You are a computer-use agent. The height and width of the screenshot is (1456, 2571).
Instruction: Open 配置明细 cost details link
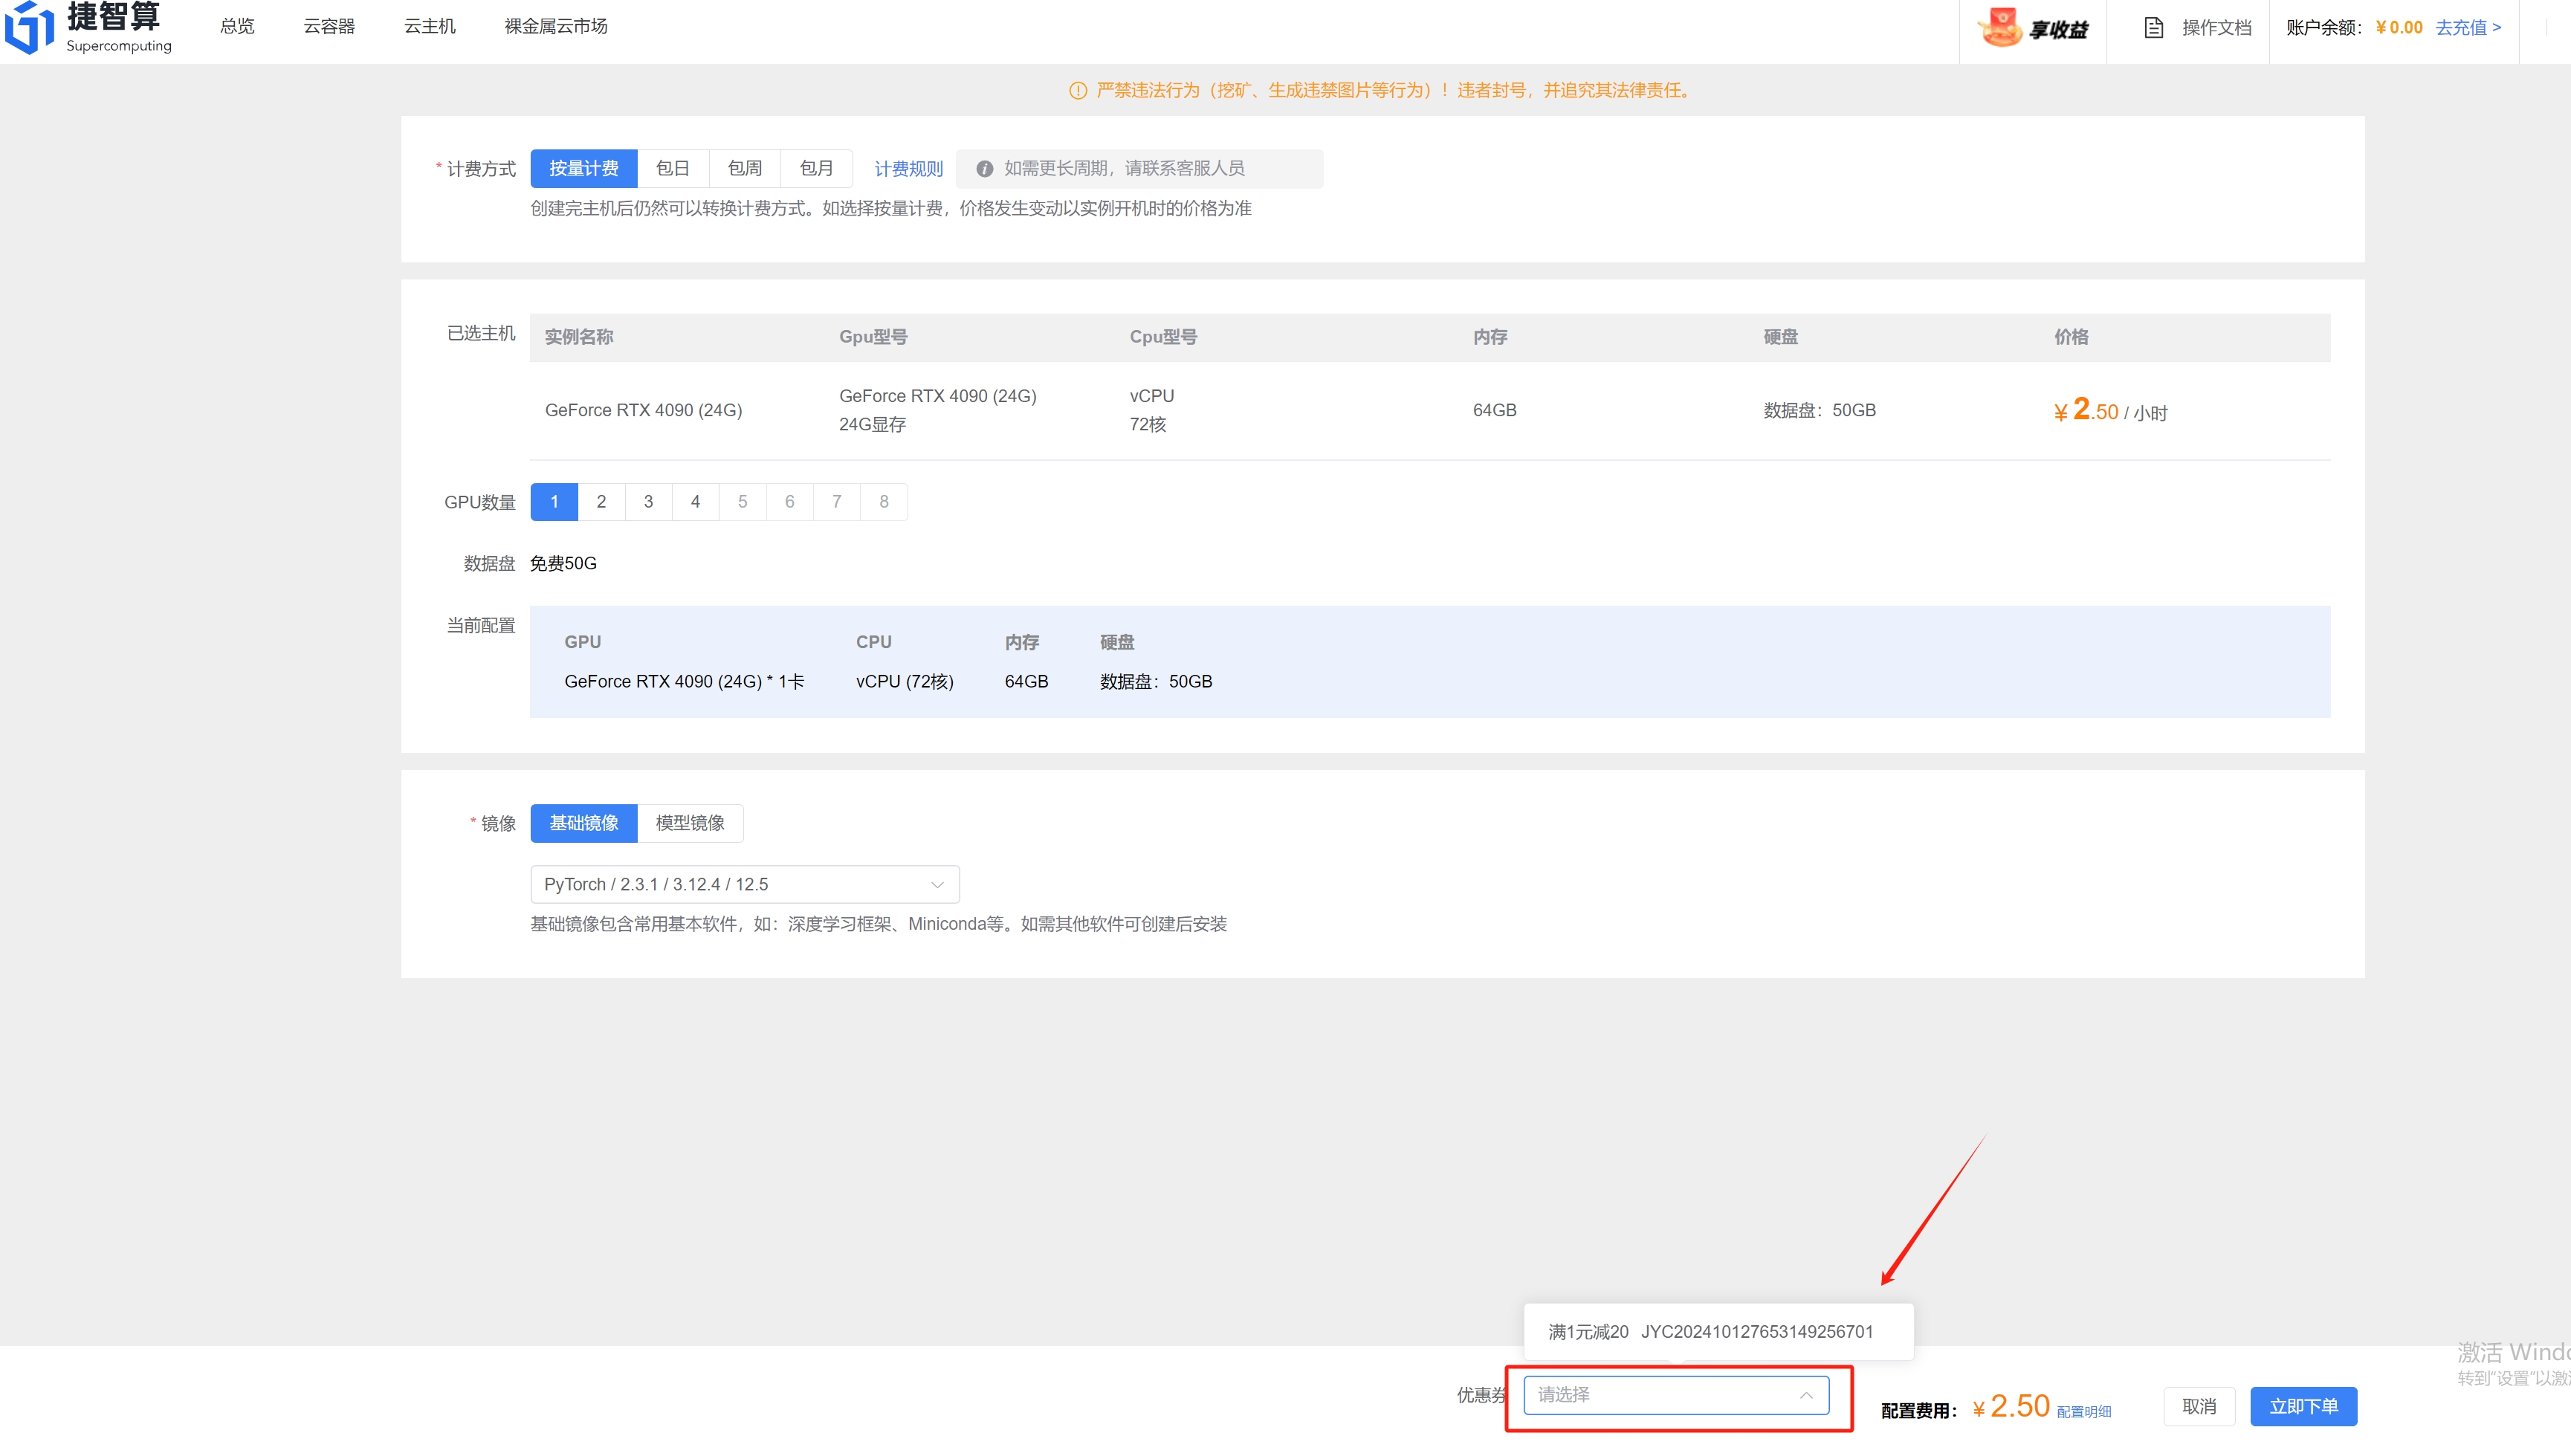point(2083,1411)
